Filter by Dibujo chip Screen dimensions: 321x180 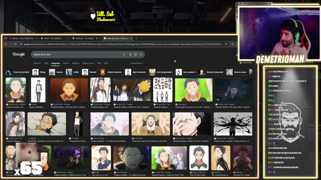pyautogui.click(x=40, y=72)
